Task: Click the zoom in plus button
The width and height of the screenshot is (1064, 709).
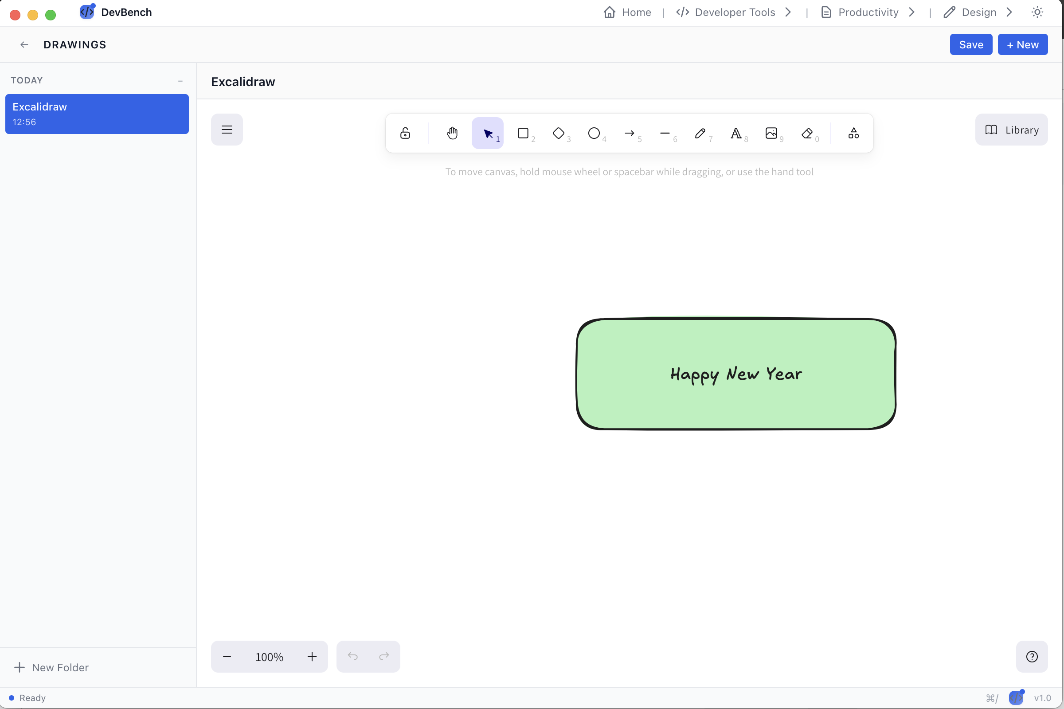Action: (312, 657)
